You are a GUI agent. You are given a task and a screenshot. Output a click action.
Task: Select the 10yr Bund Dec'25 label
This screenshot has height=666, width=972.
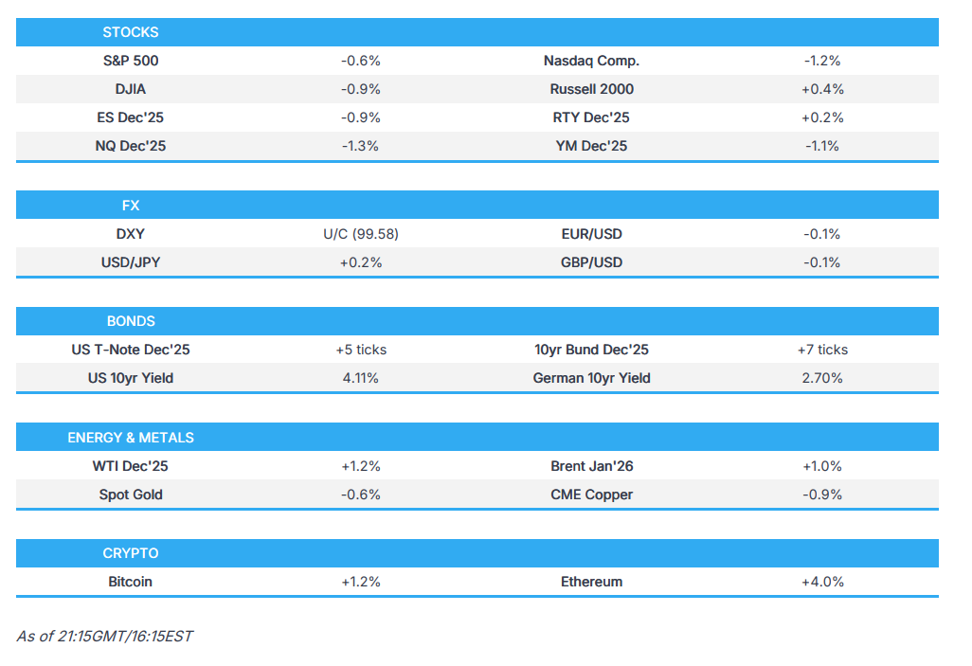pos(591,350)
